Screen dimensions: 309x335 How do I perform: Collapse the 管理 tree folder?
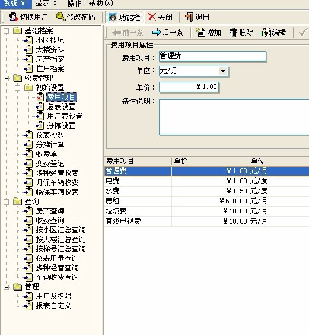click(7, 287)
